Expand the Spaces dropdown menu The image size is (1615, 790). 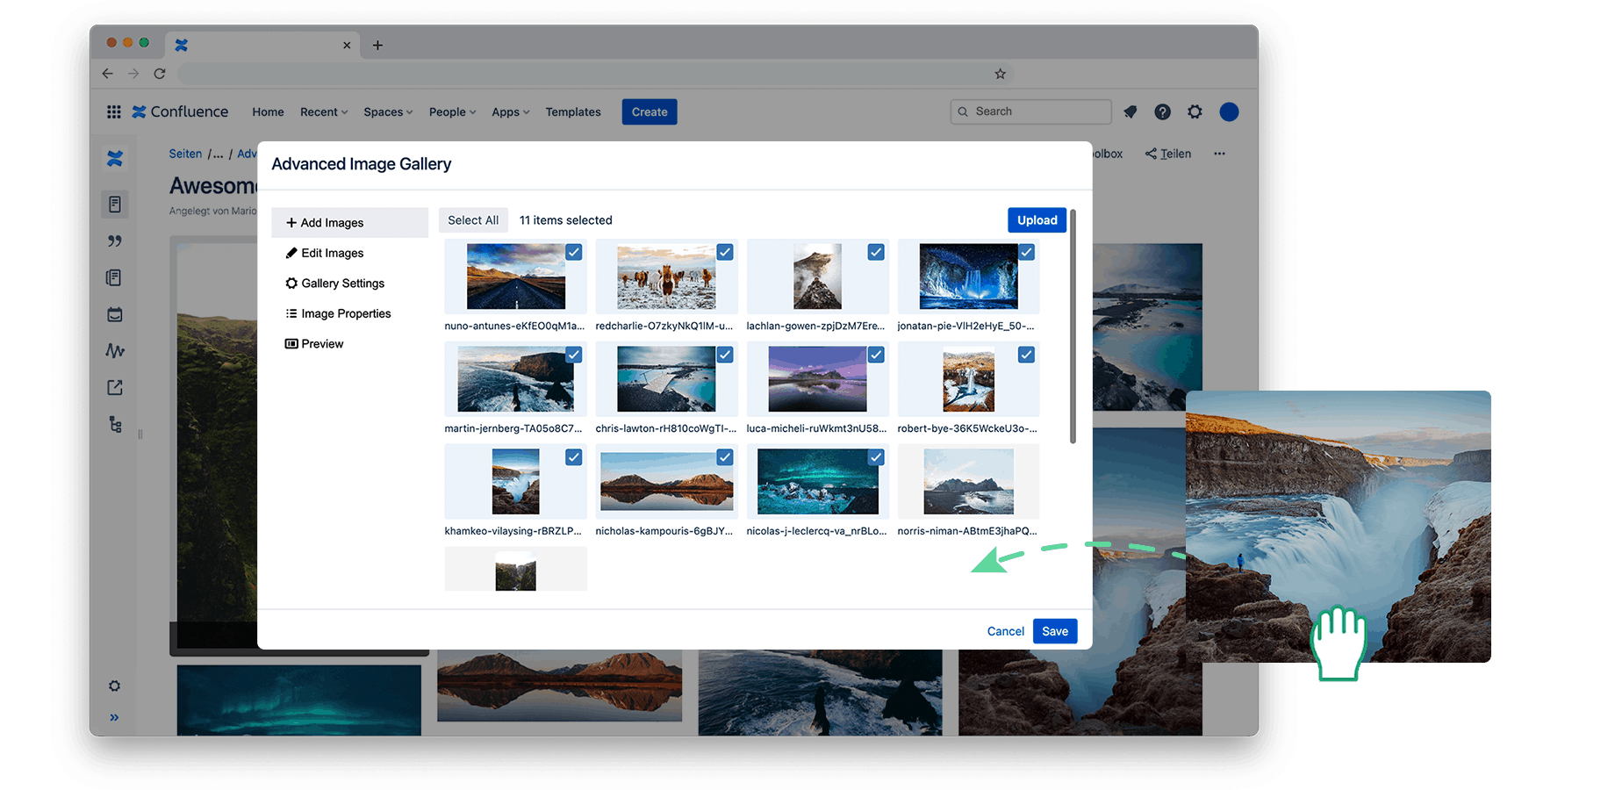point(388,112)
